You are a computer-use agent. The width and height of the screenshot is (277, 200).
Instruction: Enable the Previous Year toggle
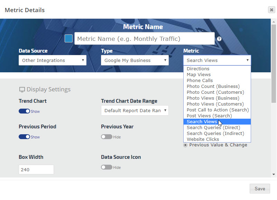tap(107, 137)
